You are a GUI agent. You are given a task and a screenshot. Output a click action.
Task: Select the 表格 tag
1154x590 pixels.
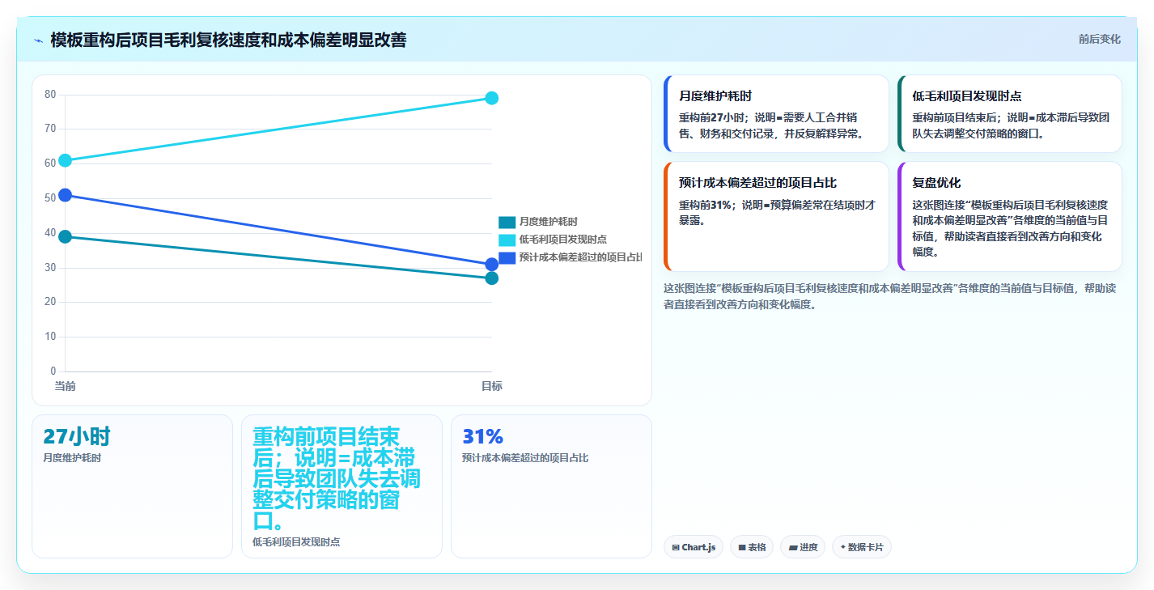click(x=752, y=547)
